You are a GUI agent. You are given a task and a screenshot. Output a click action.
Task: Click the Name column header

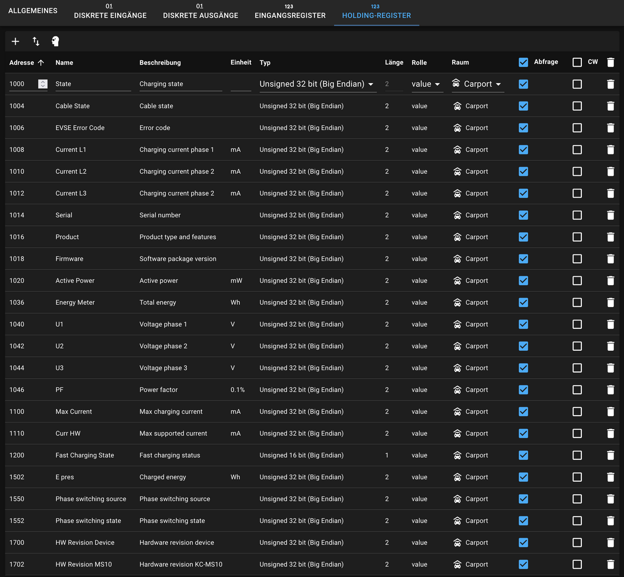pyautogui.click(x=64, y=62)
